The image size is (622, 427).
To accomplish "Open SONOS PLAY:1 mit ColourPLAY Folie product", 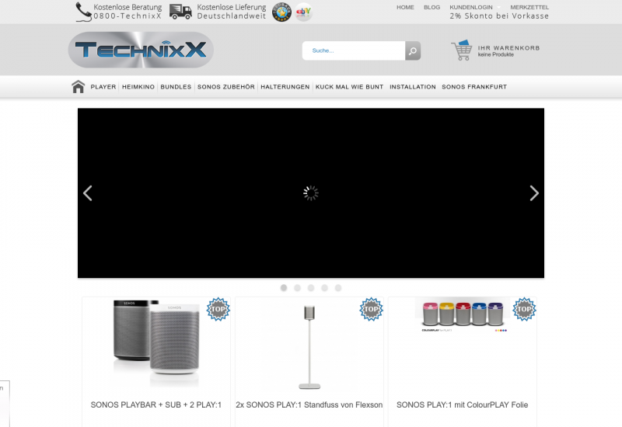I will pos(462,404).
